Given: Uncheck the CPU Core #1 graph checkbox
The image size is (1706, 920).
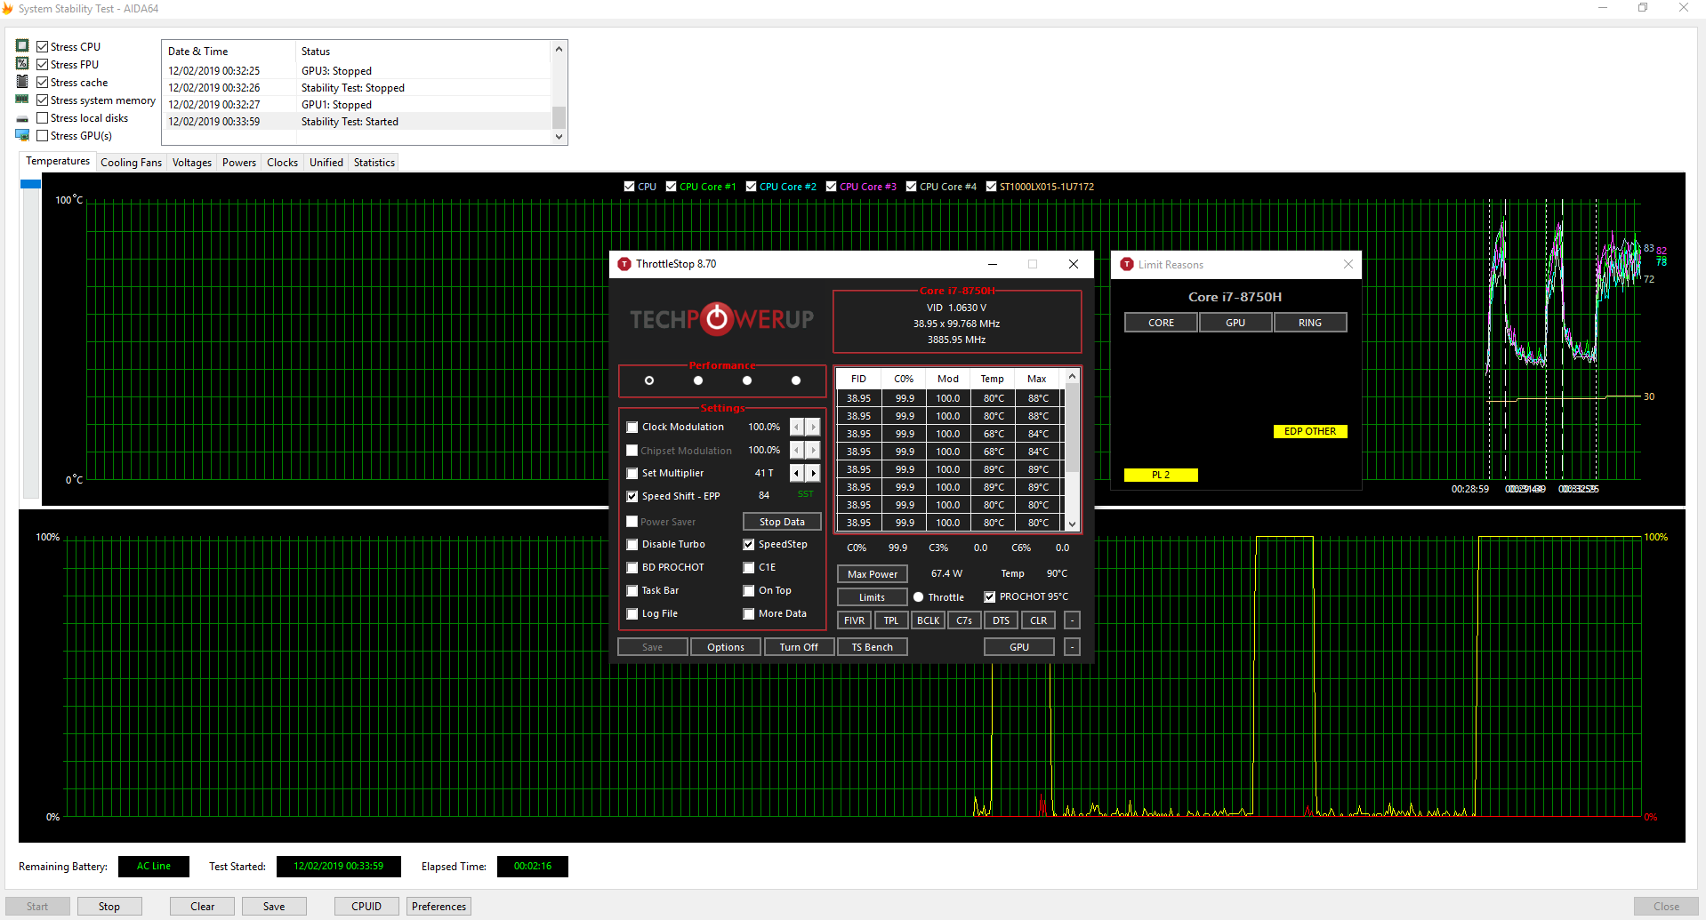Looking at the screenshot, I should pyautogui.click(x=672, y=187).
